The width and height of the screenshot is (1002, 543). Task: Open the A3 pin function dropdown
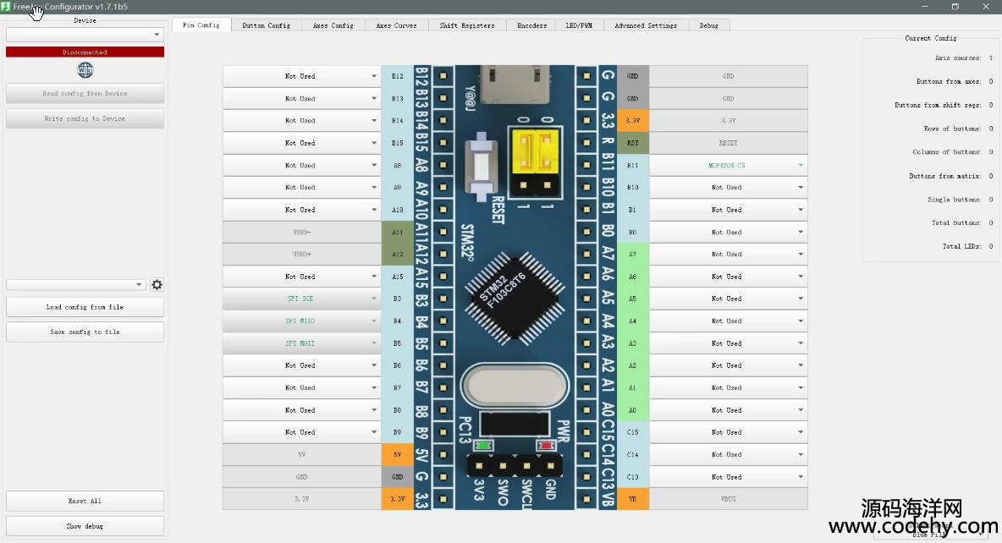tap(729, 343)
